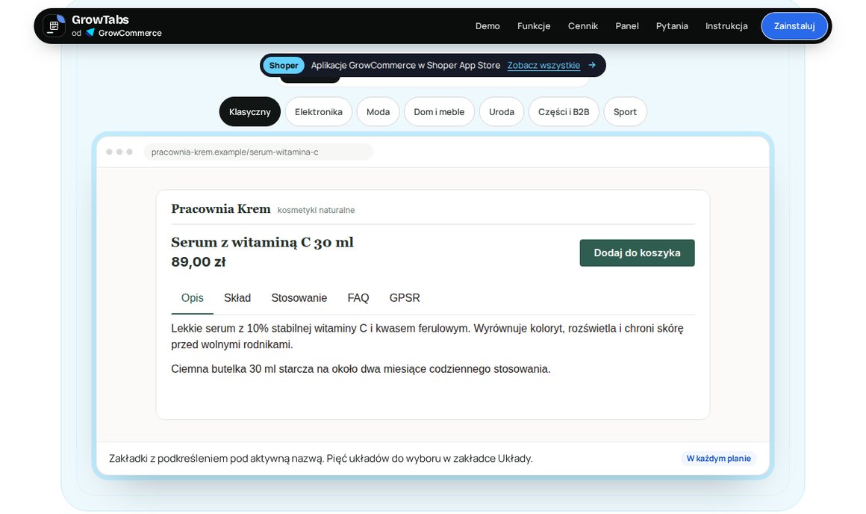866x514 pixels.
Task: Click the Shoper badge
Action: point(284,65)
